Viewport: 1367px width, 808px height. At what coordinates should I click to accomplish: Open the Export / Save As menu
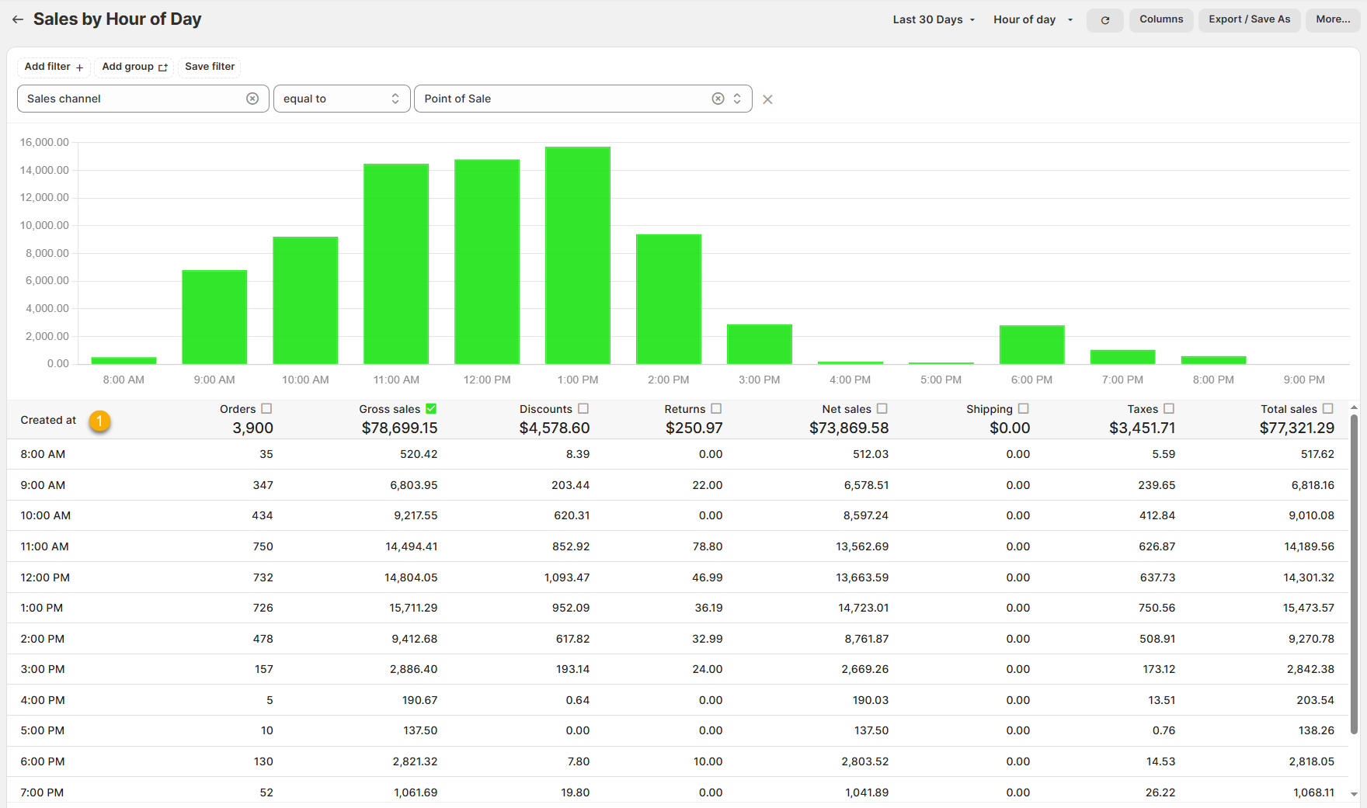tap(1249, 19)
